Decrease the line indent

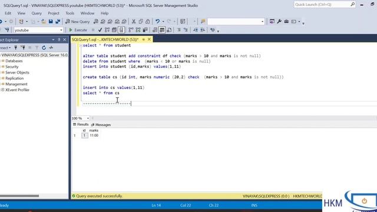point(196,30)
